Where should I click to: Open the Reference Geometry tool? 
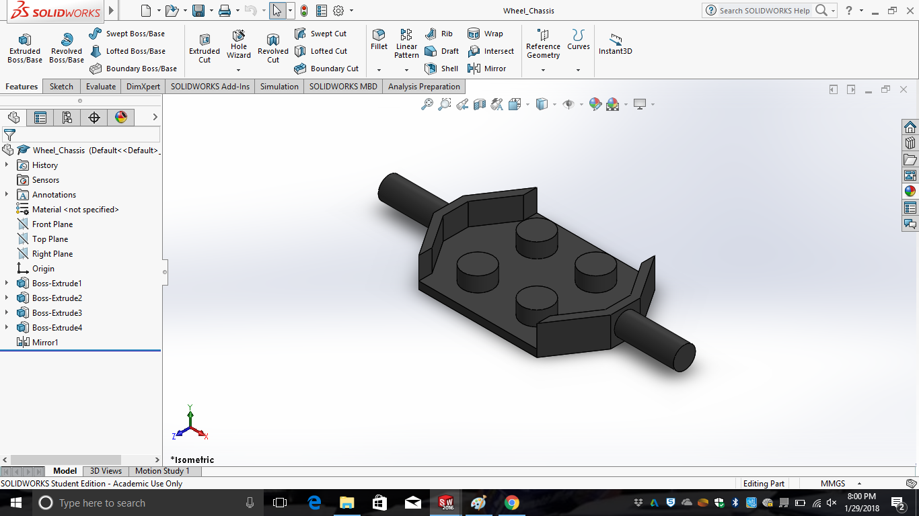click(543, 44)
